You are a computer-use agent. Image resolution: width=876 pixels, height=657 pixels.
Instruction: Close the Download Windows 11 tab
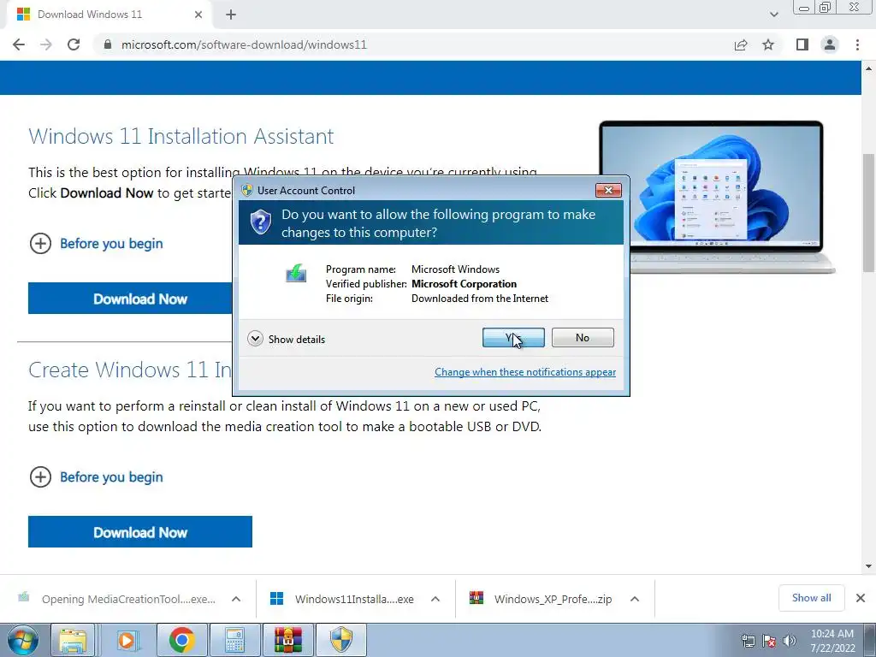click(x=198, y=15)
